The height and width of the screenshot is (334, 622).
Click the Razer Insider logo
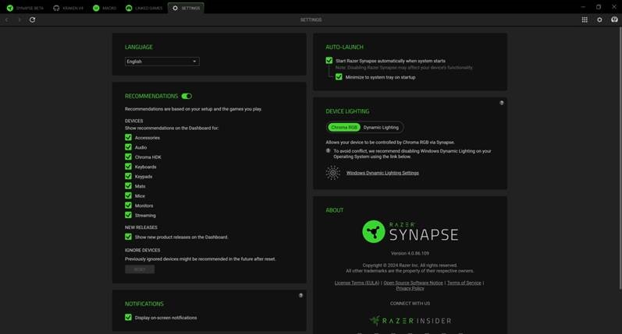pos(411,321)
